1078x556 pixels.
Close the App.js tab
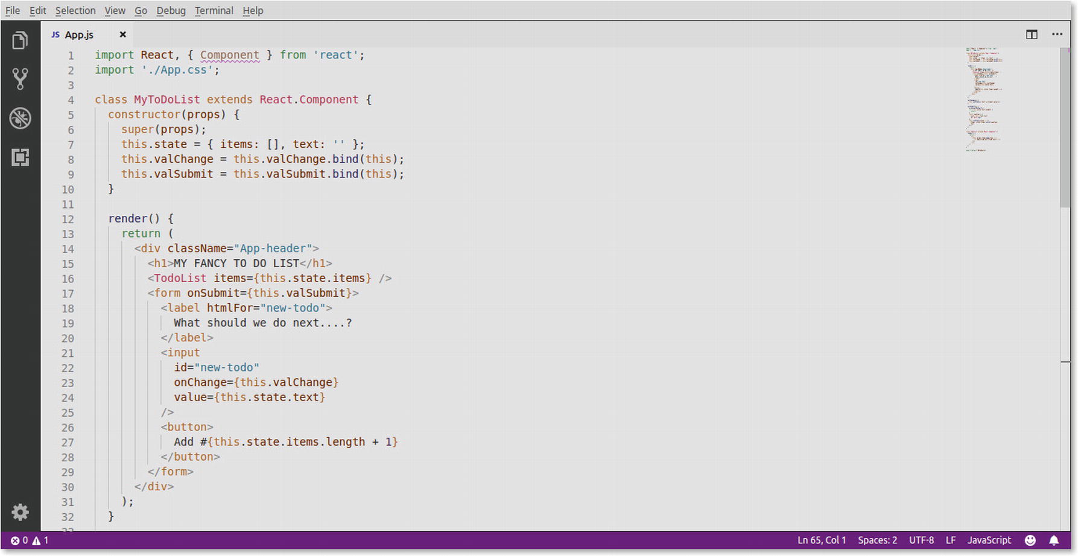122,34
